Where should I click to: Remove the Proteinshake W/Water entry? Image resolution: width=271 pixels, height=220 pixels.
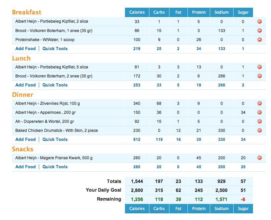click(260, 40)
